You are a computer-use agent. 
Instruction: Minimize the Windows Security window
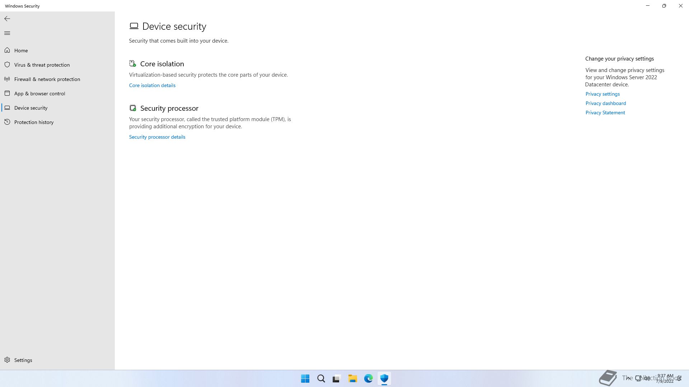tap(648, 6)
